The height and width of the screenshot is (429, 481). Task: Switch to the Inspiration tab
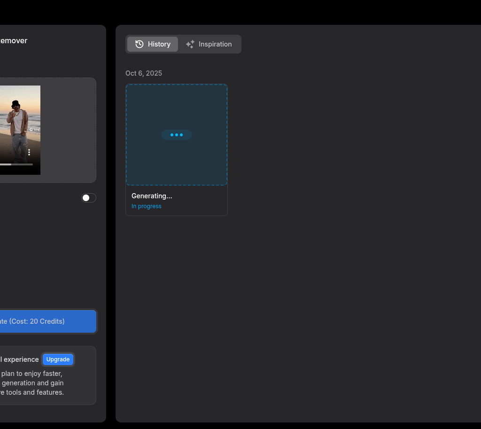pos(209,44)
